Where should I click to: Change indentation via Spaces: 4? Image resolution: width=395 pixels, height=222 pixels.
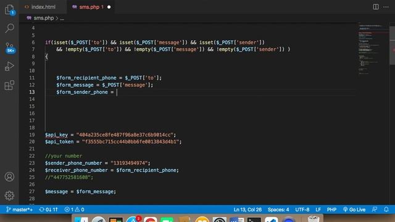coord(278,210)
